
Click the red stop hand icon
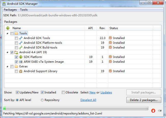tap(153, 111)
